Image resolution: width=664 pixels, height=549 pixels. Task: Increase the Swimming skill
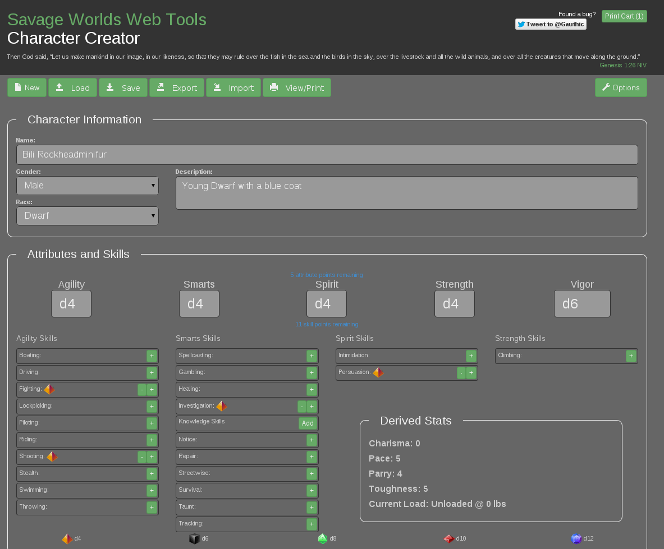[x=152, y=491]
